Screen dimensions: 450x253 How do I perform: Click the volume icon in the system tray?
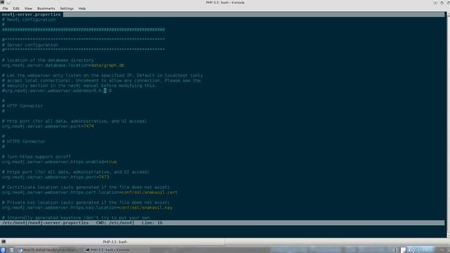point(411,250)
